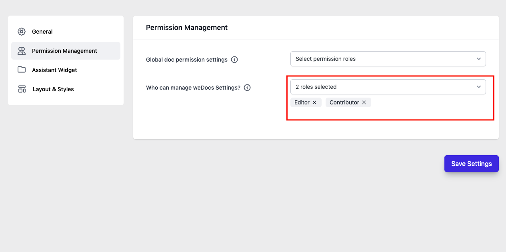Viewport: 506px width, 252px height.
Task: Click the Layout & Styles template icon
Action: [x=22, y=89]
